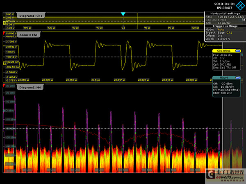This screenshot has height=184, width=246.
Task: Click the C1 ground marker in Zoom1
Action: pos(5,63)
